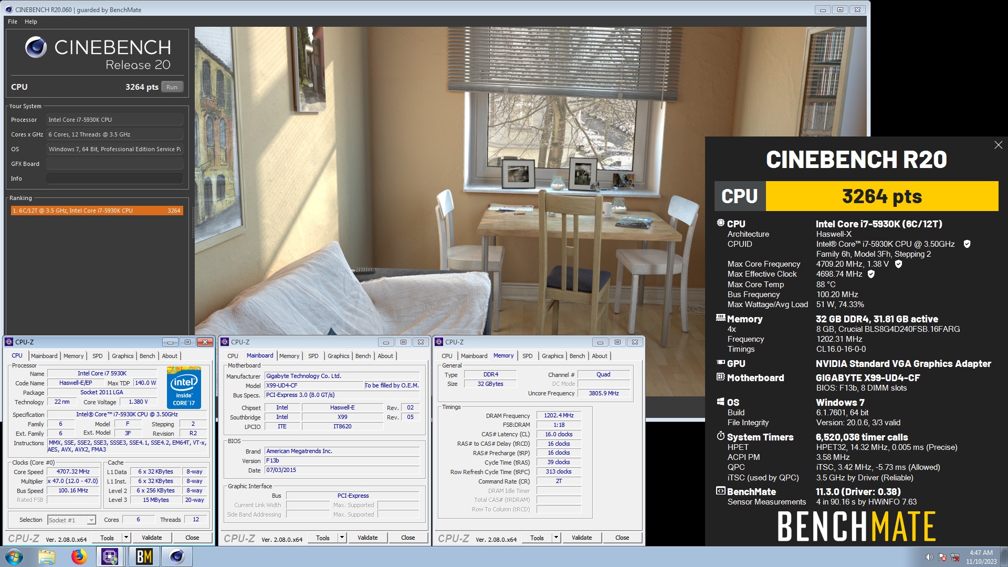Open Graphics tab in first CPU-Z window

tap(123, 356)
